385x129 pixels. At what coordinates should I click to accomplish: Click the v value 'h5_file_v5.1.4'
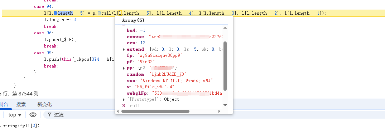pyautogui.click(x=154, y=87)
